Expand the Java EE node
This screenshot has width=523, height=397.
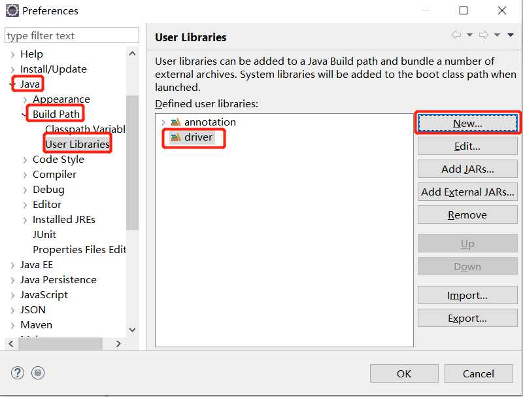point(12,266)
